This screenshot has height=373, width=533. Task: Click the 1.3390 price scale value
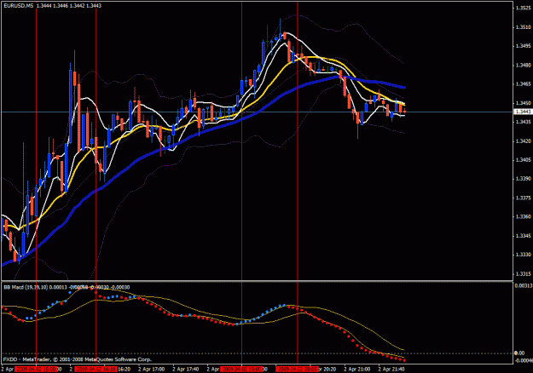point(524,179)
